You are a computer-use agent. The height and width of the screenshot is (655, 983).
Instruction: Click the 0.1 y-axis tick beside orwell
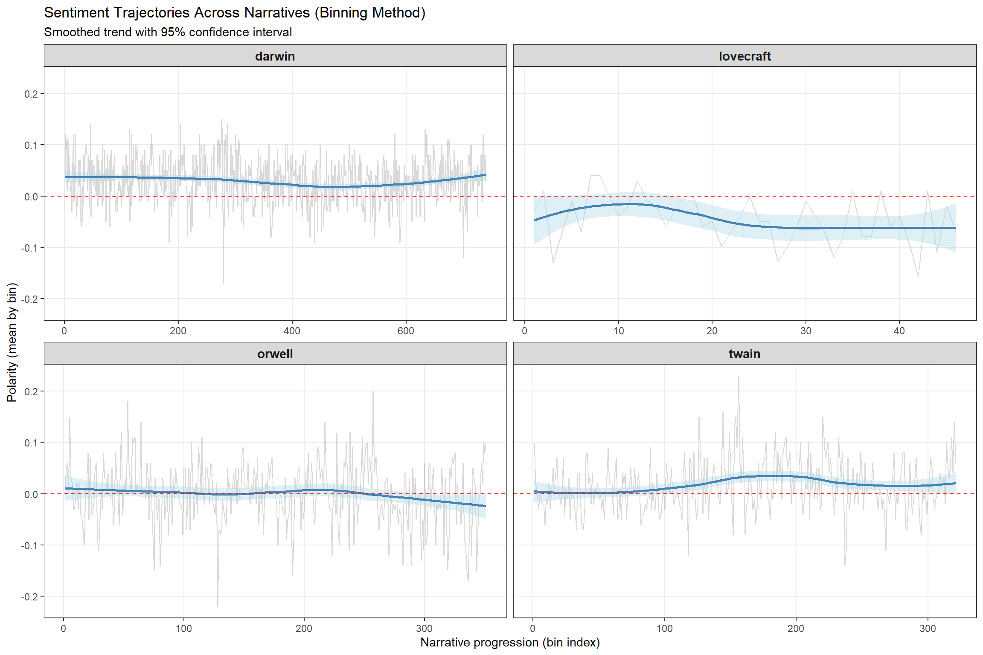coord(31,443)
